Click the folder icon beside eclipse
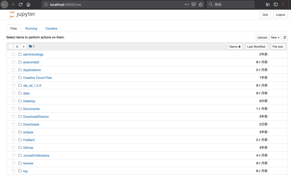The image size is (291, 175). pyautogui.click(x=20, y=132)
